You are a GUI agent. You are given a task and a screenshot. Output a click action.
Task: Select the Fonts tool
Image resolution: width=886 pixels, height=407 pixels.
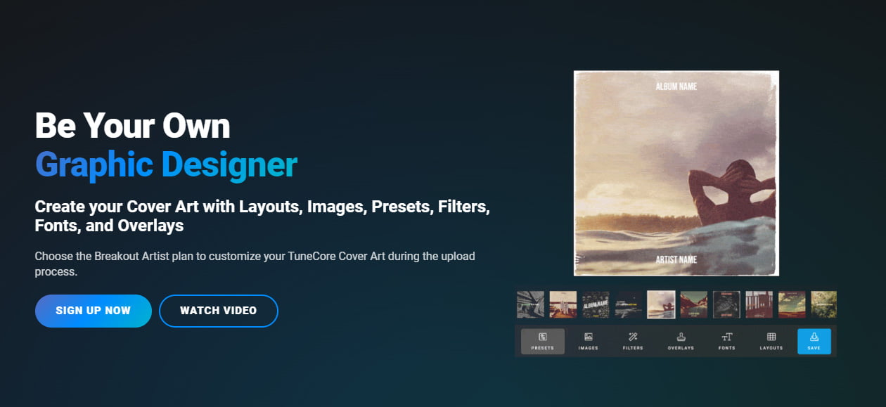point(727,341)
